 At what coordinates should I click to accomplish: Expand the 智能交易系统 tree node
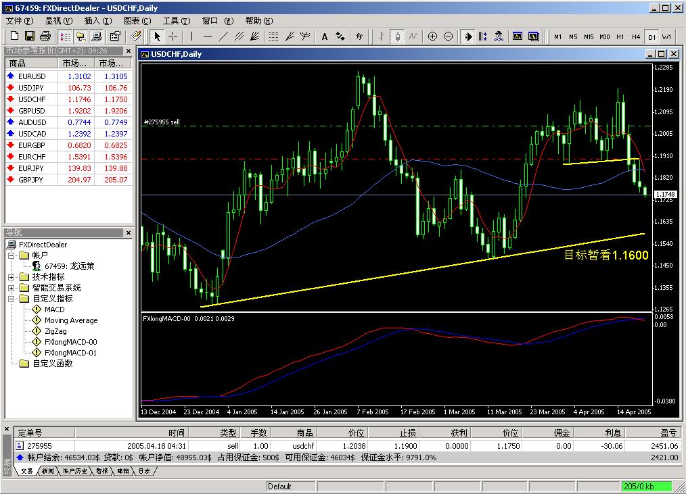pyautogui.click(x=12, y=288)
